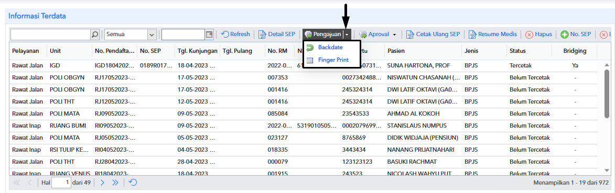Click Cetak Ulang SEP
This screenshot has height=193, width=615.
click(x=433, y=34)
